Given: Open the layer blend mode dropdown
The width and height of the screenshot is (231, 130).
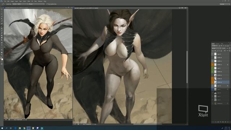Looking at the screenshot, I should point(217,48).
